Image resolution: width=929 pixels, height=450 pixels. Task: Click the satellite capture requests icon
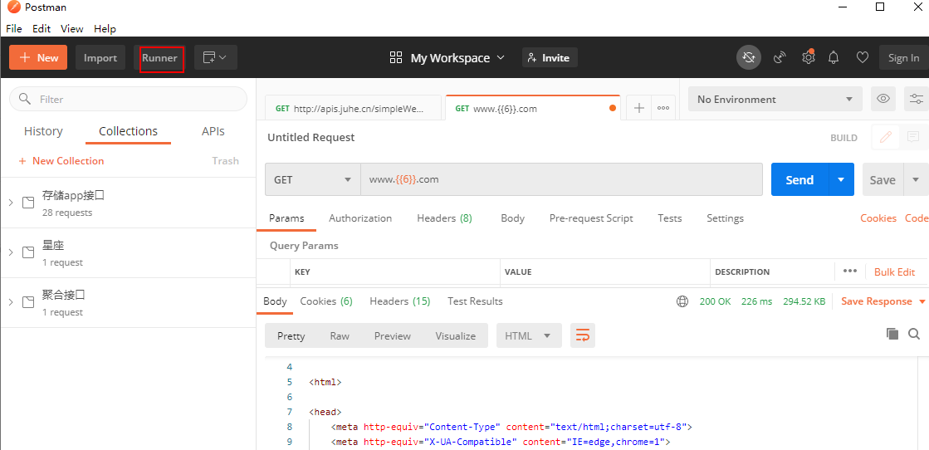[x=780, y=57]
